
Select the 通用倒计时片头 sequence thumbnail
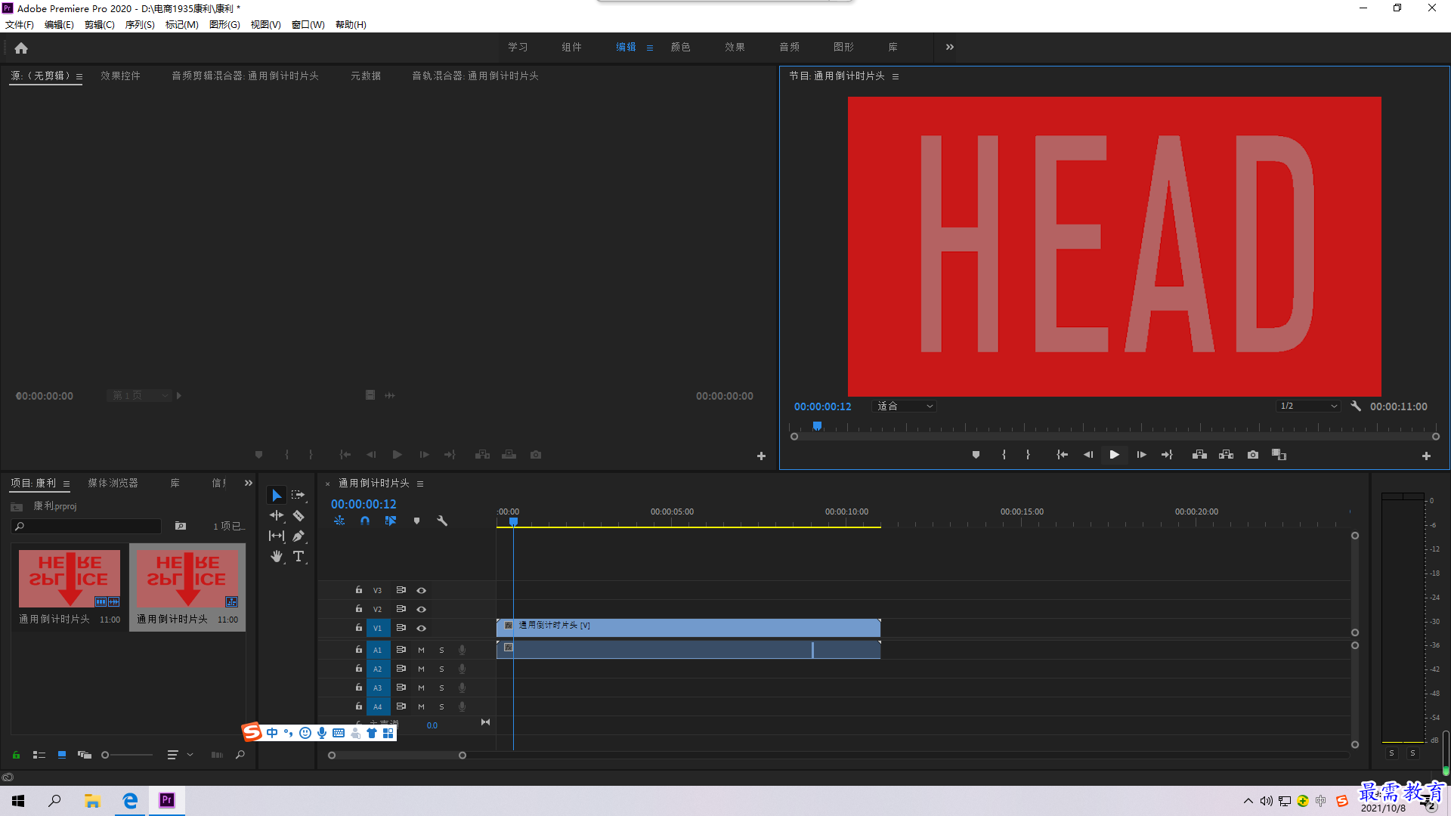coord(187,580)
